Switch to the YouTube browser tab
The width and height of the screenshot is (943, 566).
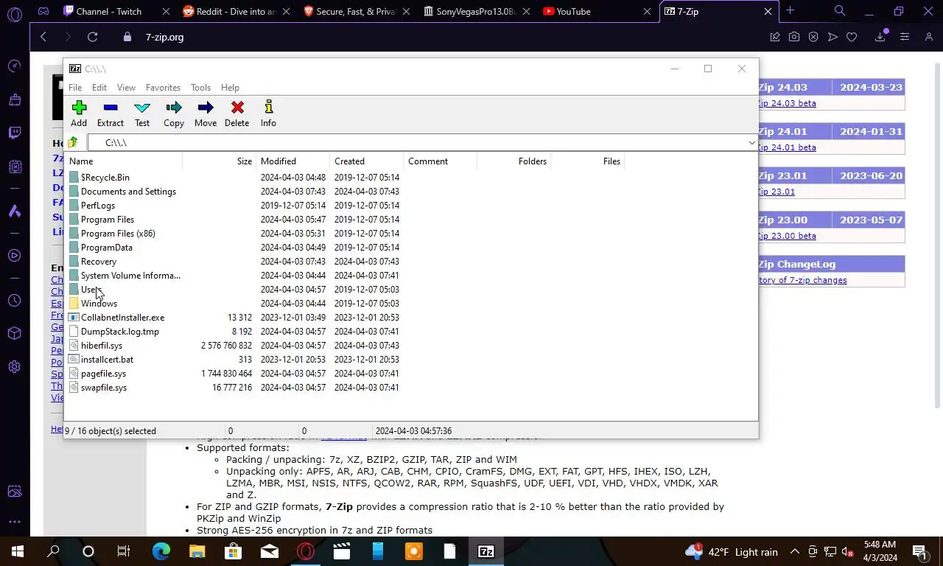(x=597, y=11)
